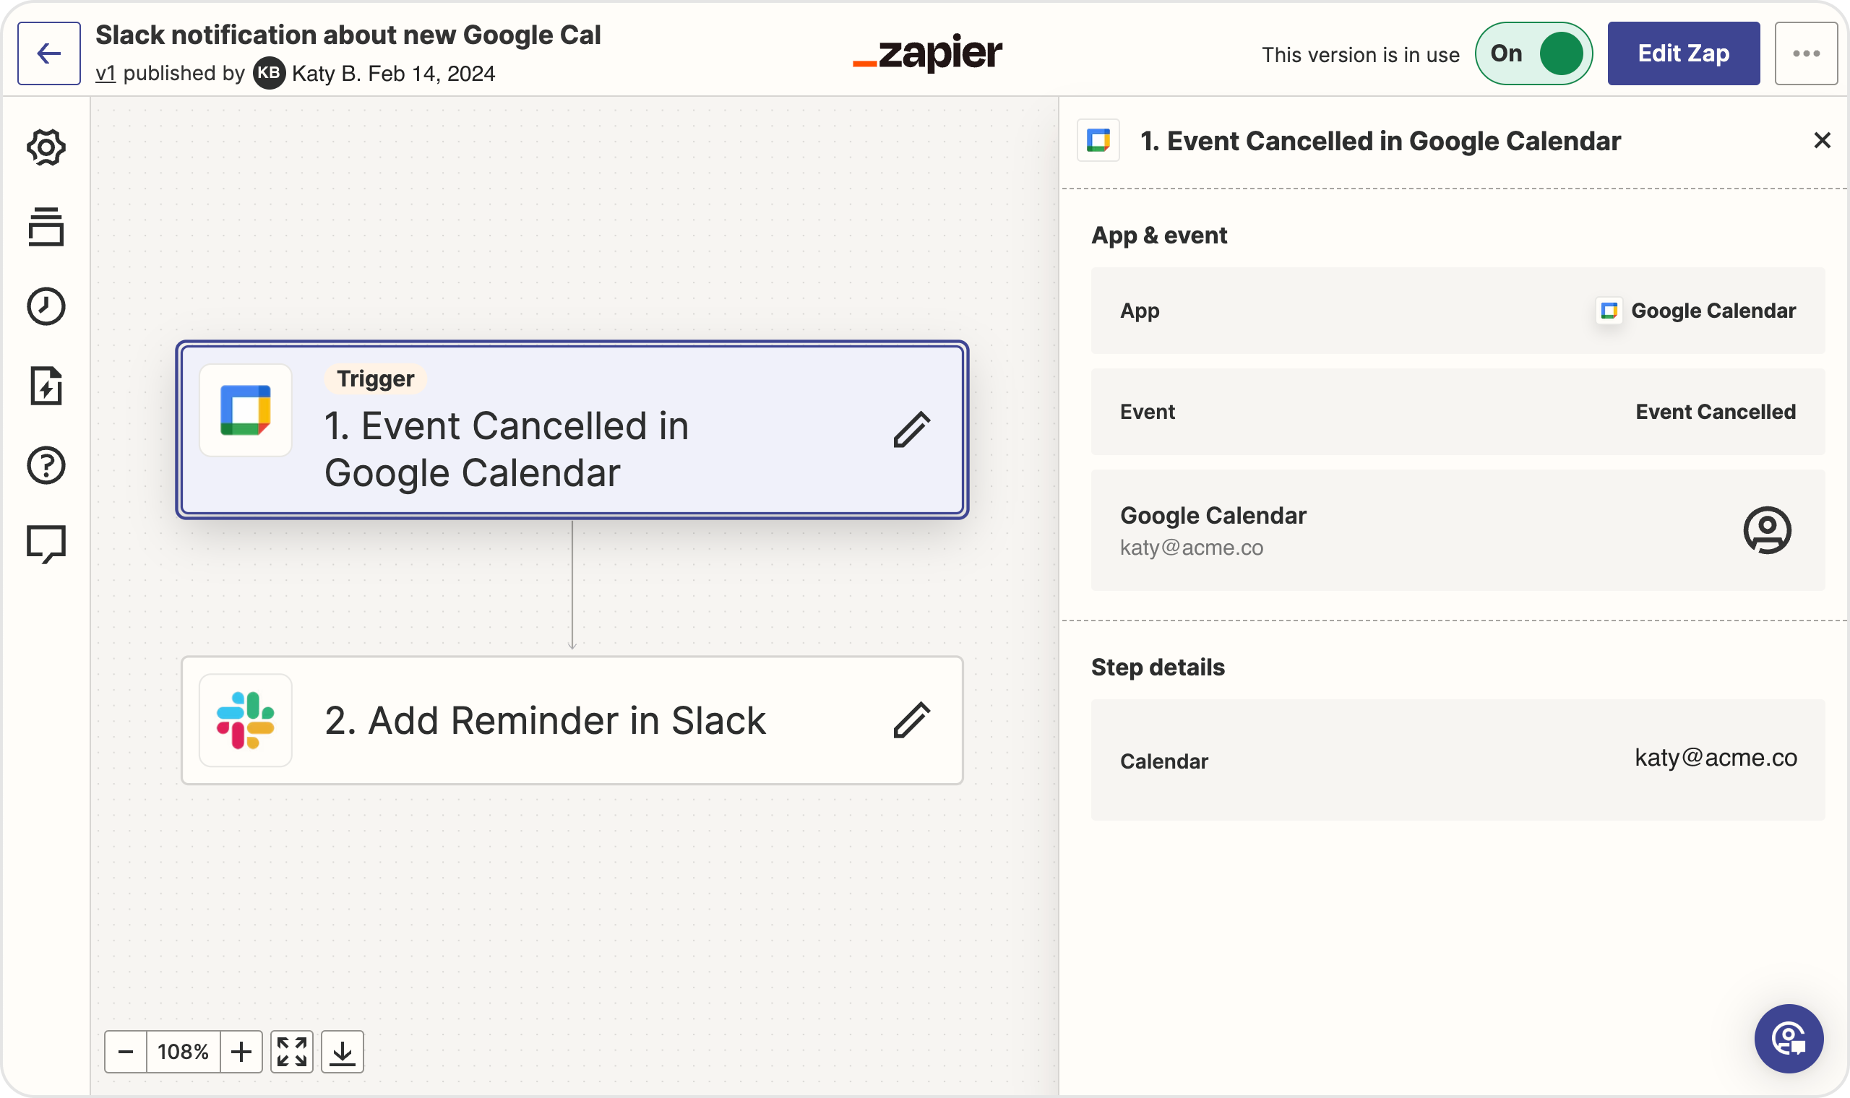Zoom out with the minus button
Viewport: 1850px width, 1098px height.
126,1051
